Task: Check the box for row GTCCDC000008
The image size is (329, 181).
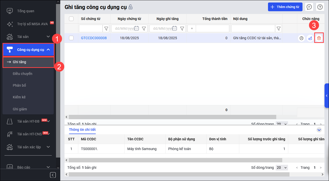Action: 71,38
